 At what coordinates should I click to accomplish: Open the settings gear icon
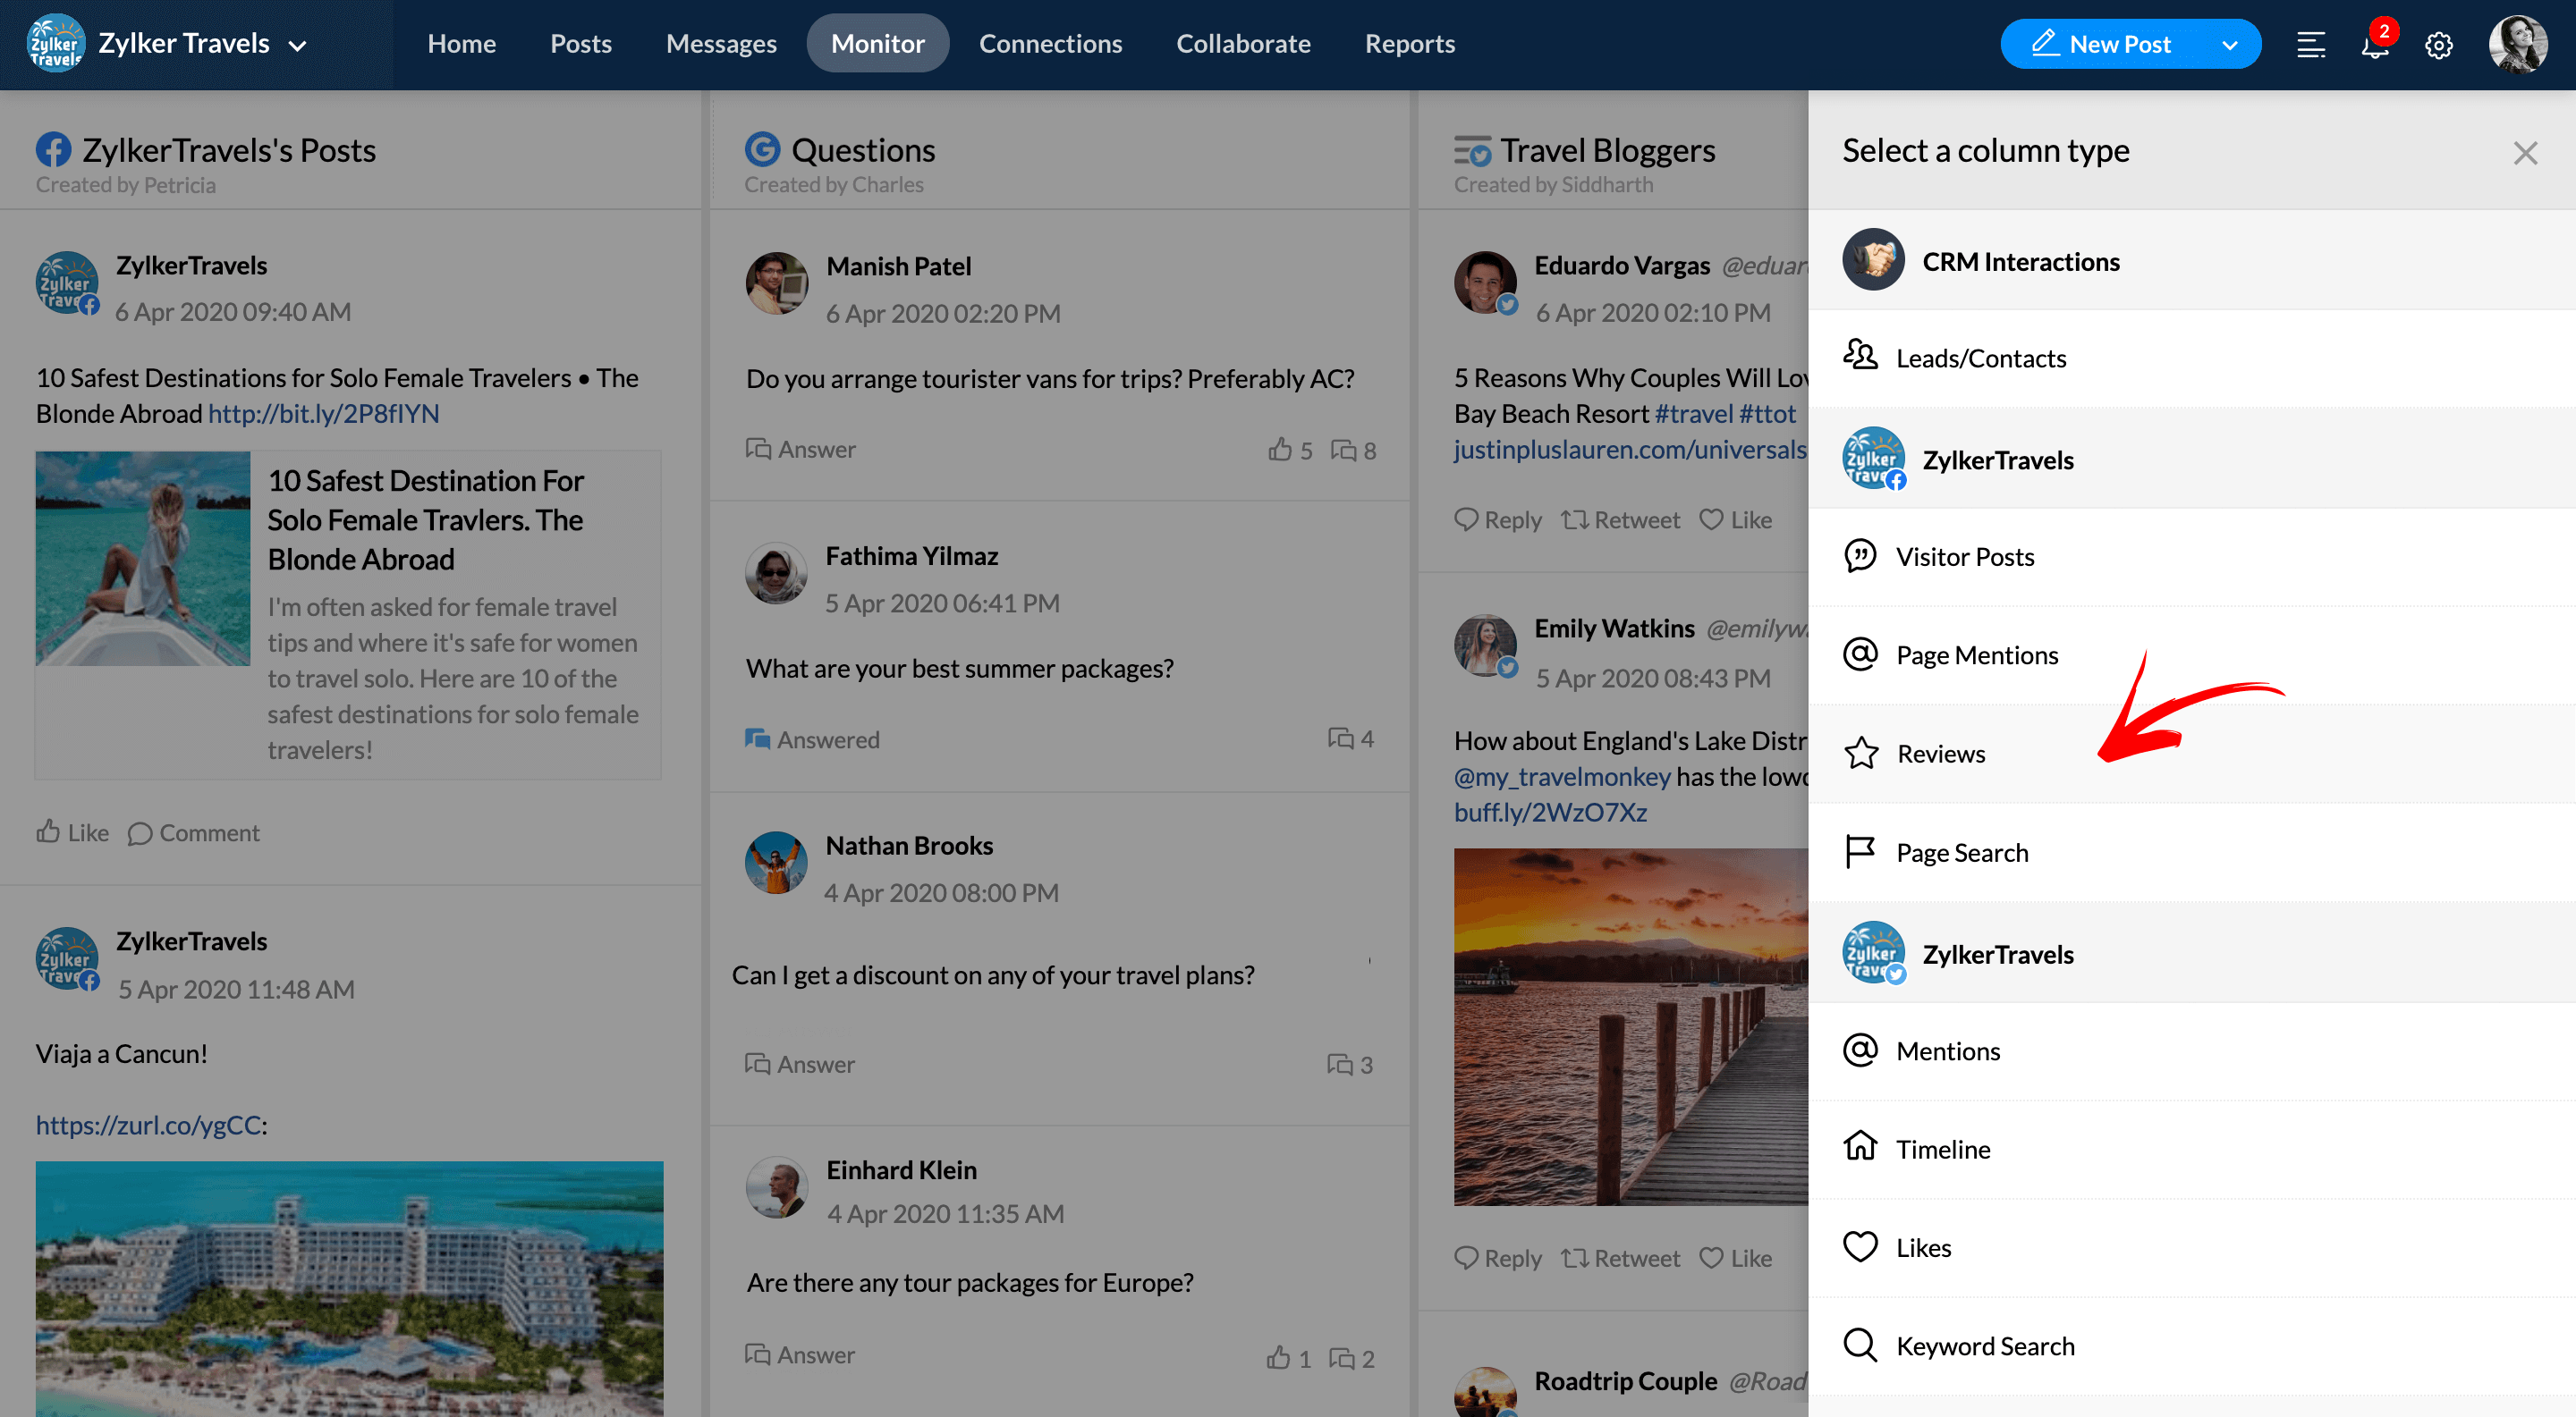[2438, 45]
